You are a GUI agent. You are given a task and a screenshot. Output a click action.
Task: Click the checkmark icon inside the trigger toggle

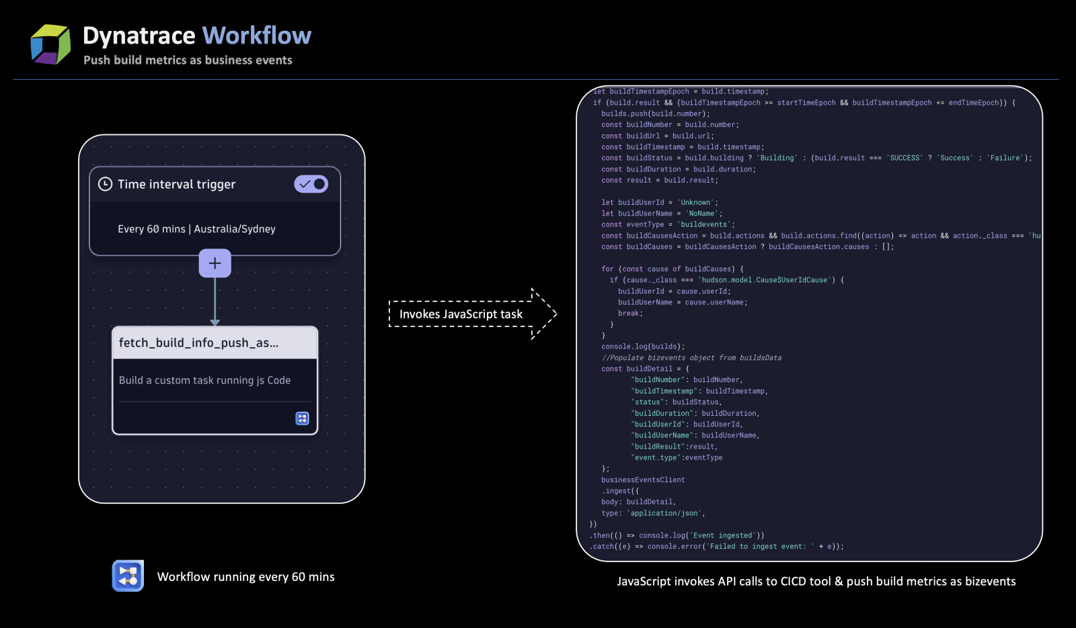pos(304,183)
